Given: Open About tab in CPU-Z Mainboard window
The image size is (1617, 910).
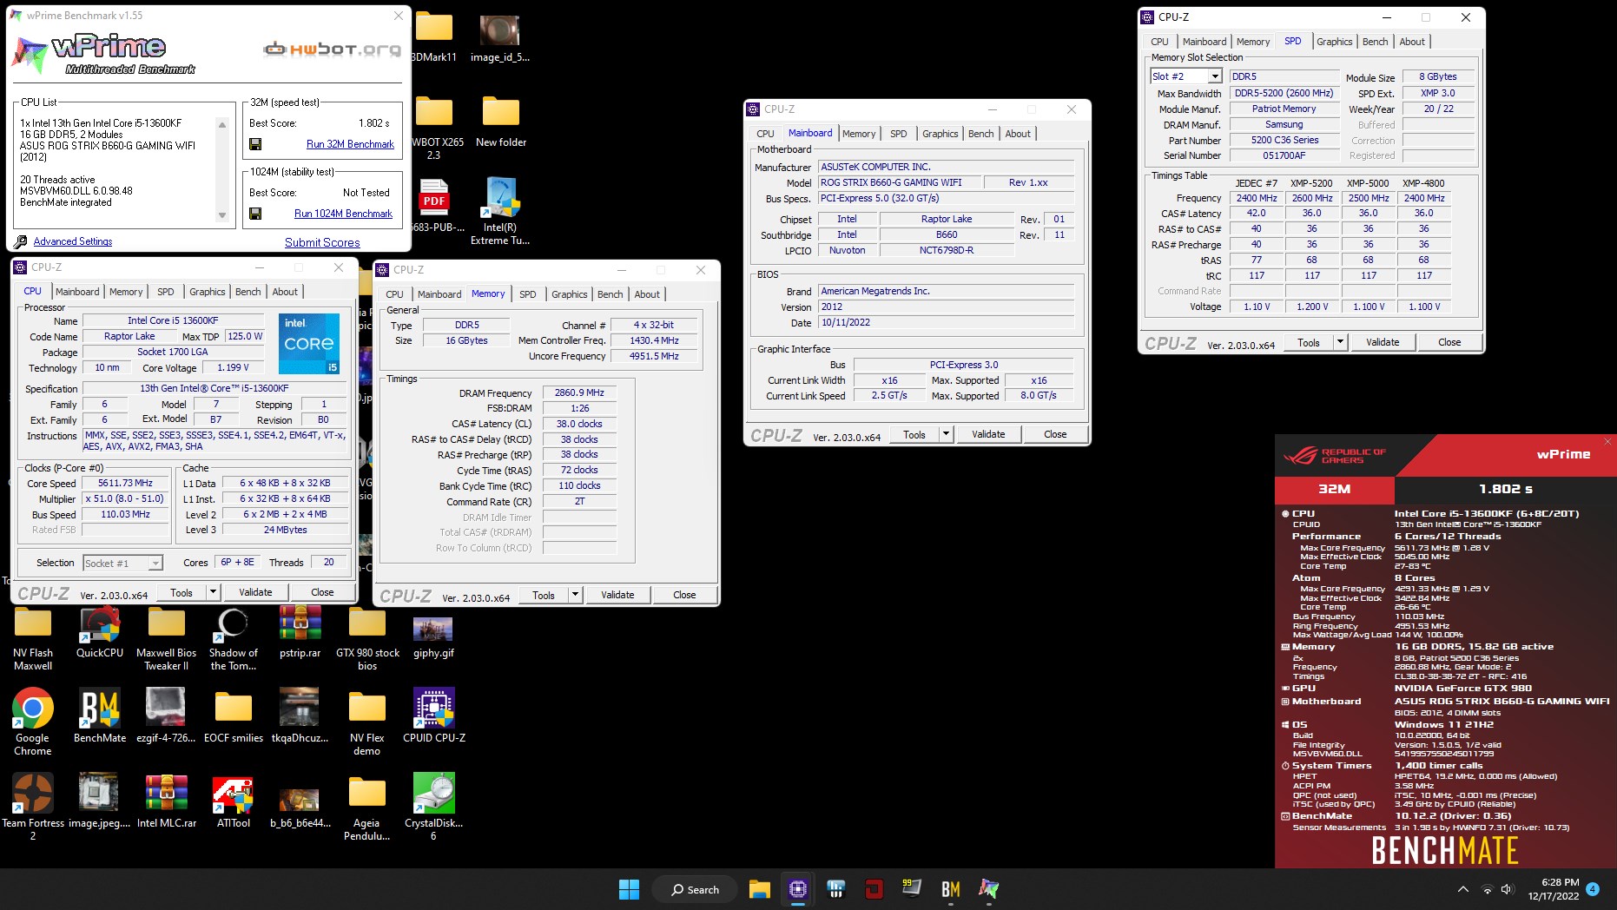Looking at the screenshot, I should [1018, 134].
